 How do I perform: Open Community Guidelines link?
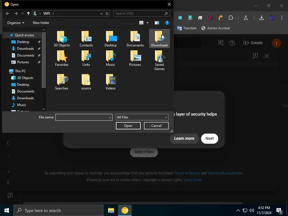coord(225,173)
